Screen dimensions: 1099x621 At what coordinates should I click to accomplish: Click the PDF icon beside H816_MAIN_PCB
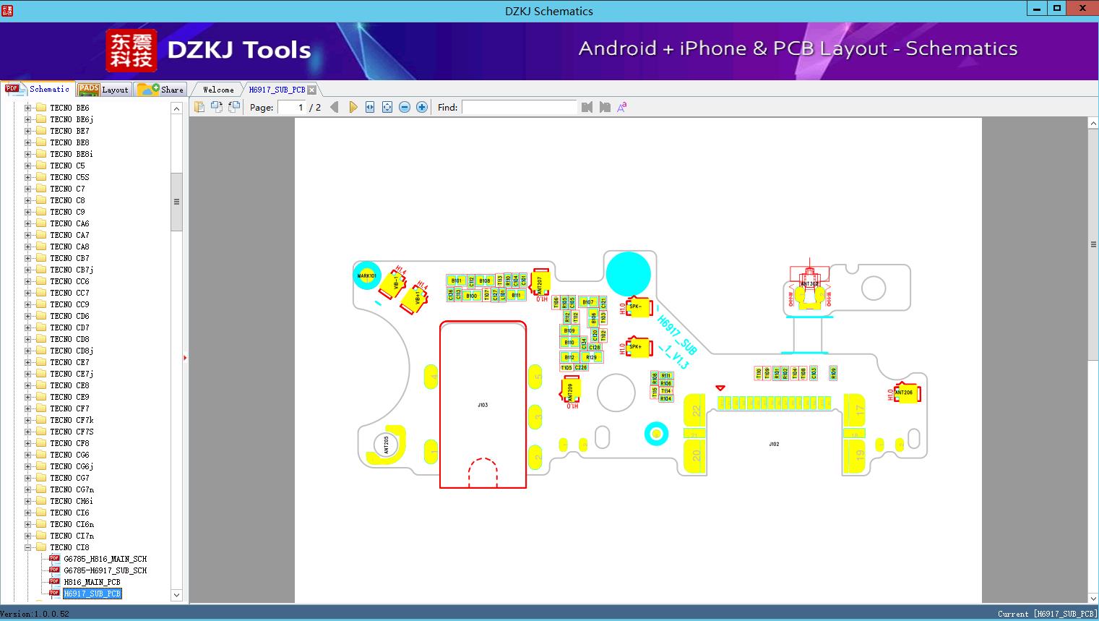click(54, 581)
